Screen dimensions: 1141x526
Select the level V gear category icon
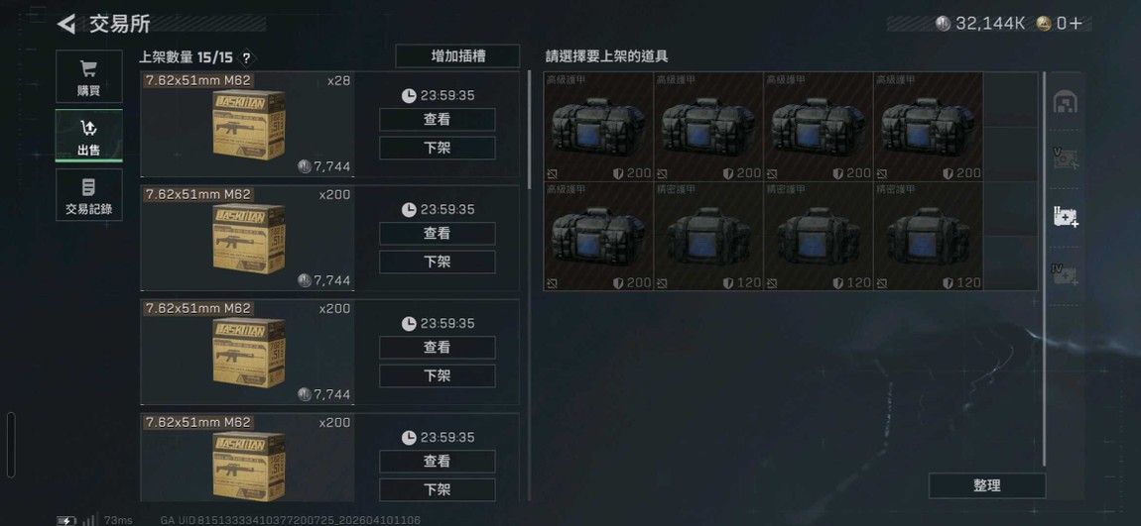coord(1066,158)
